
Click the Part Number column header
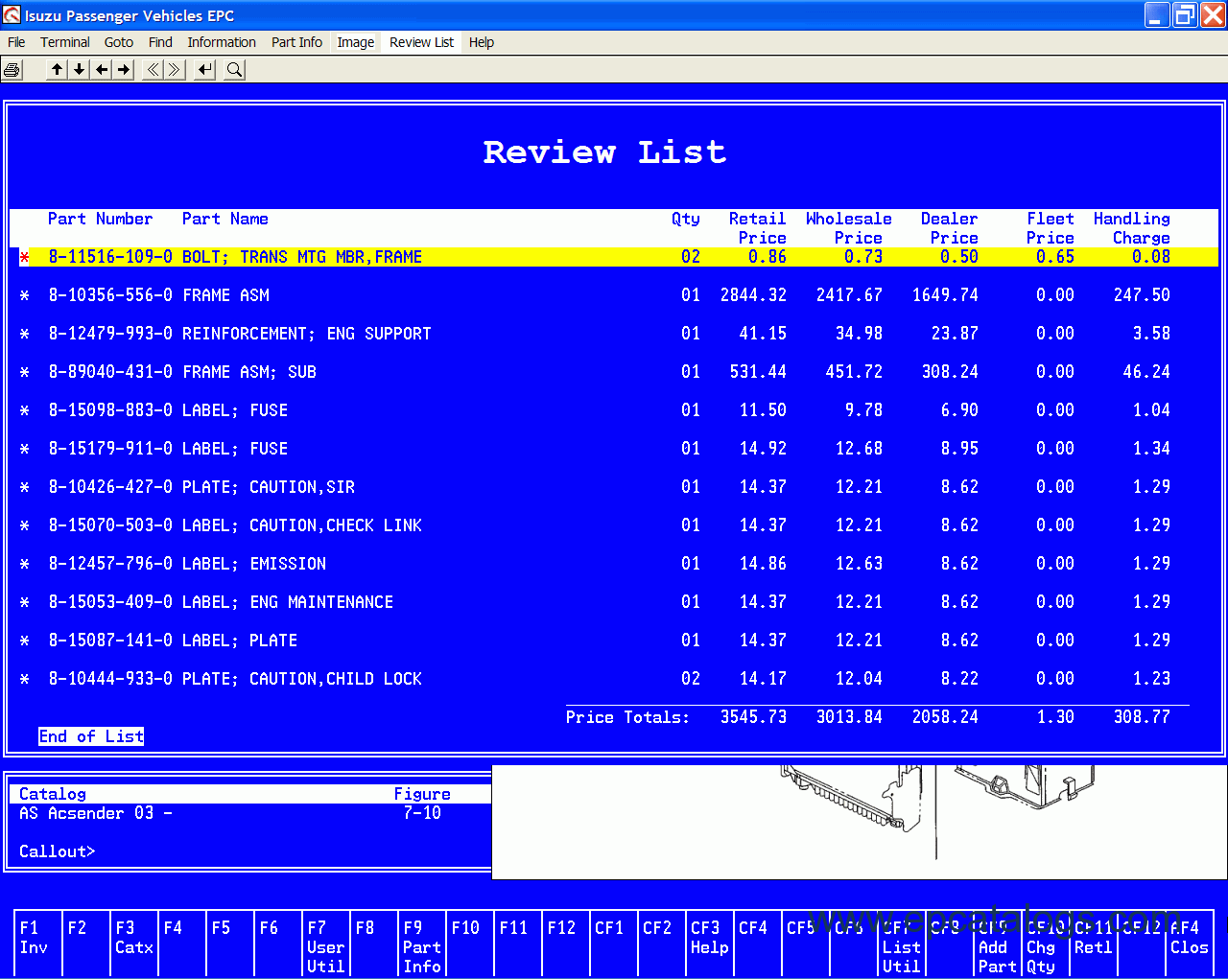[x=101, y=219]
